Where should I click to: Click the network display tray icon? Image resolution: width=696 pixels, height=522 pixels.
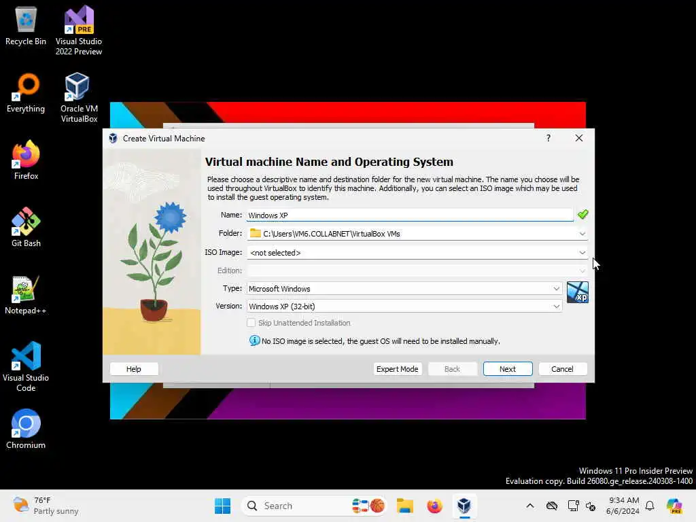click(x=573, y=506)
